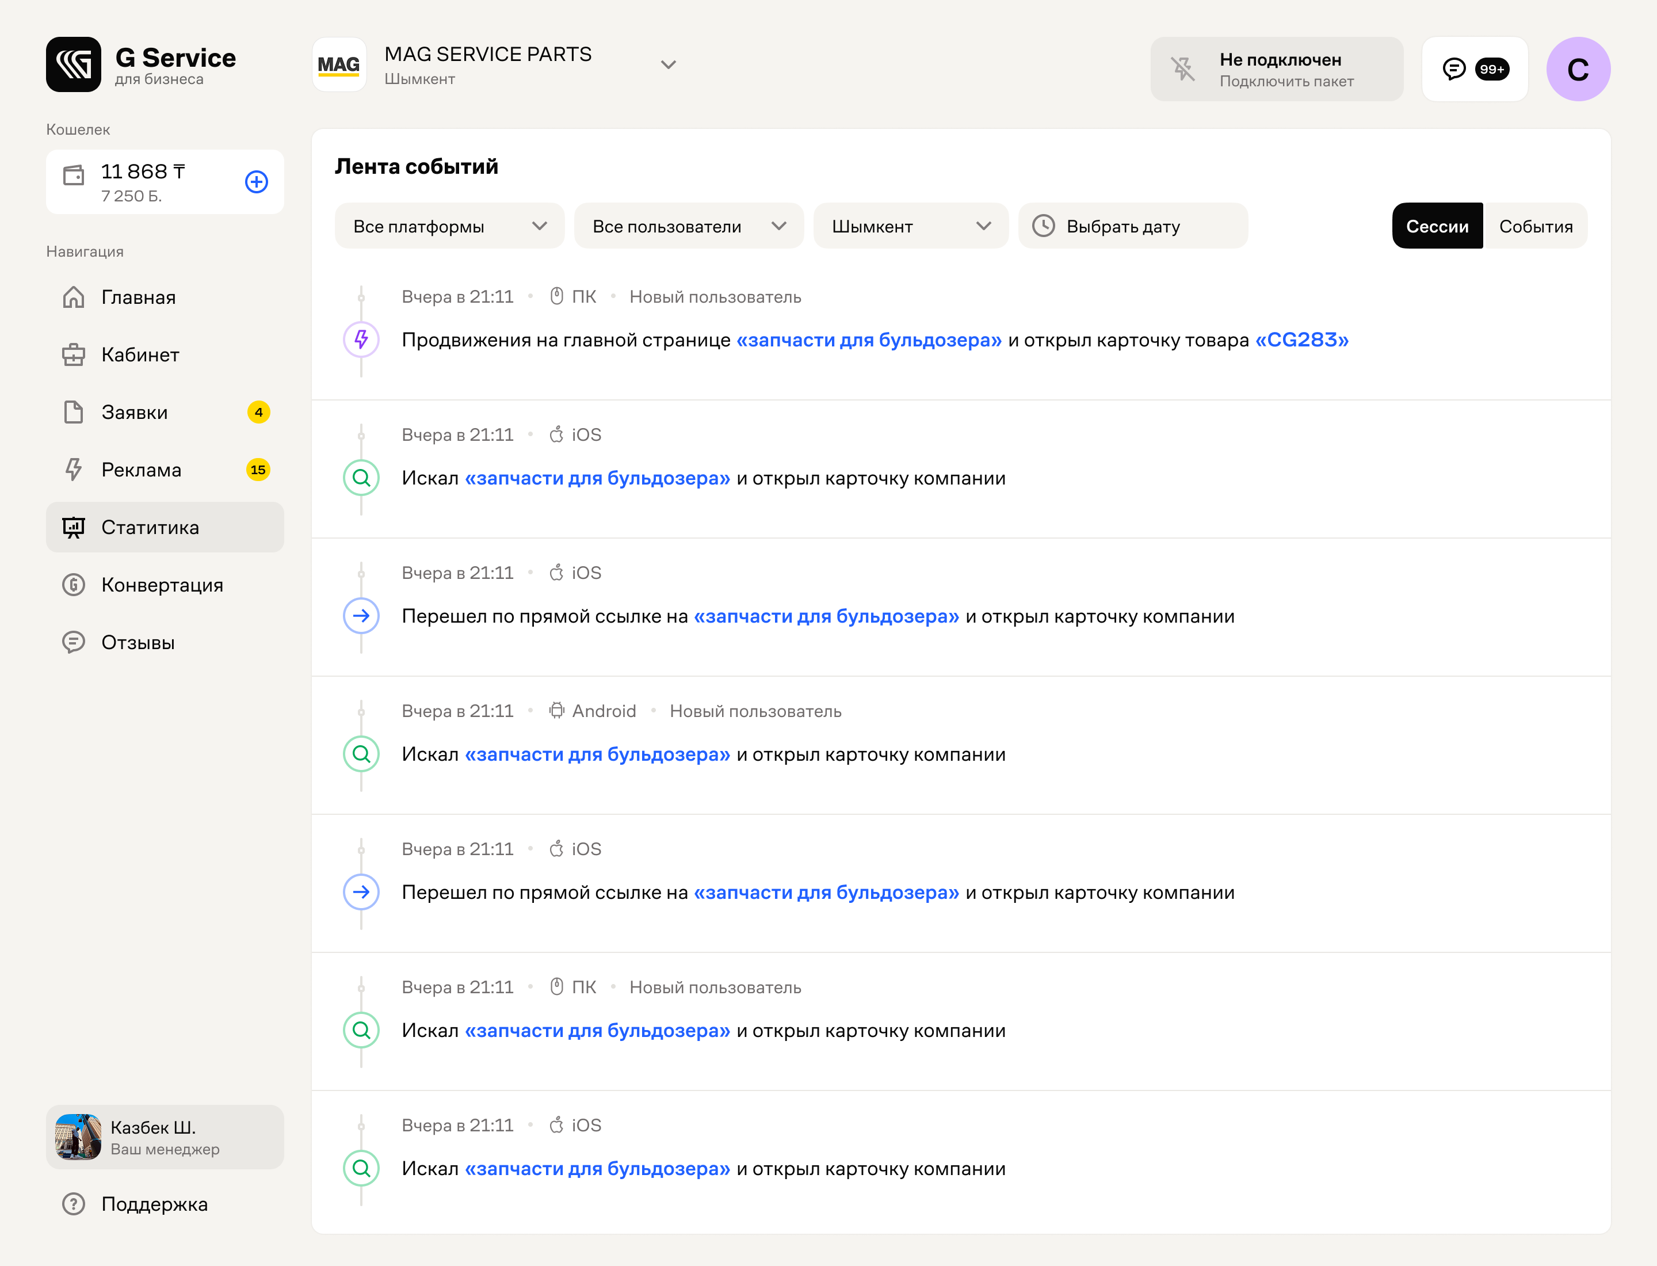
Task: Click Новый пользователь label on Android event
Action: [755, 711]
